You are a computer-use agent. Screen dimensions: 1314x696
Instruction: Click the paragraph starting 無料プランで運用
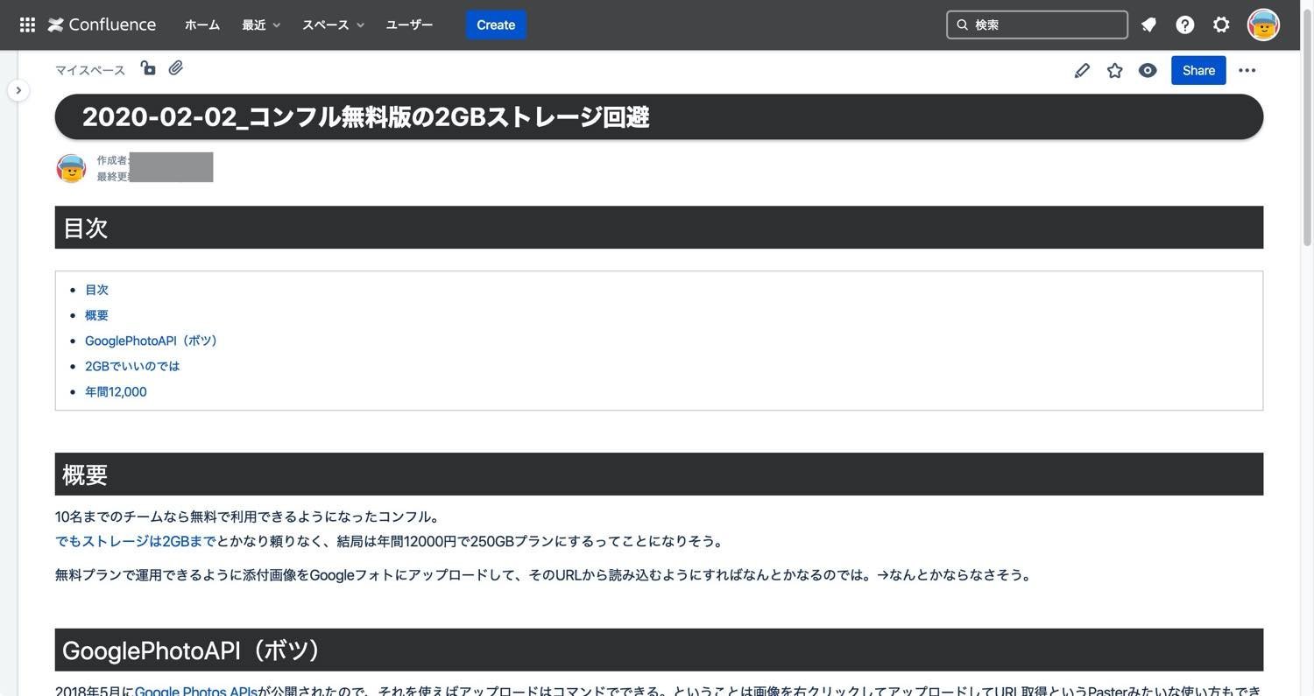(x=545, y=575)
